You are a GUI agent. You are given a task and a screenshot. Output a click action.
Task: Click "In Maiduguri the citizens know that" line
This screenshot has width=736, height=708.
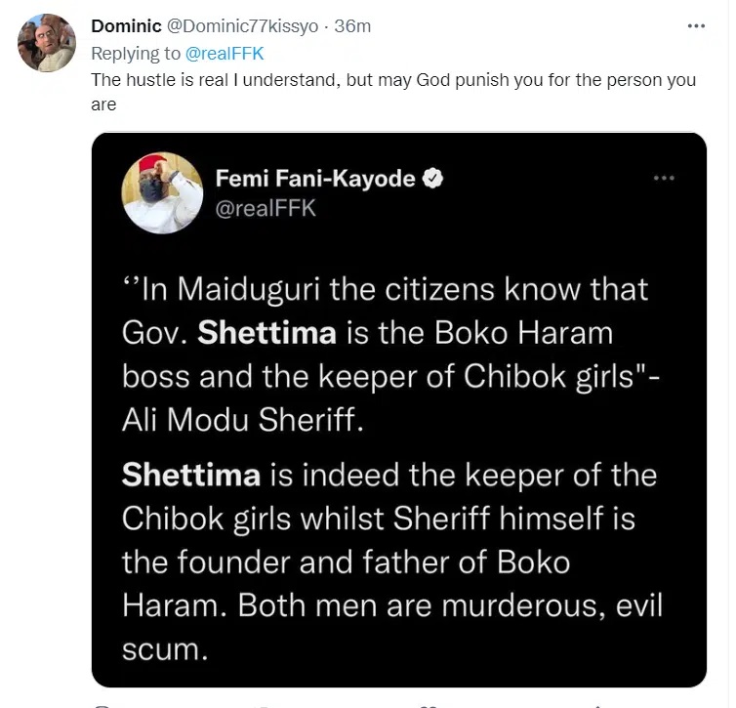tap(386, 290)
